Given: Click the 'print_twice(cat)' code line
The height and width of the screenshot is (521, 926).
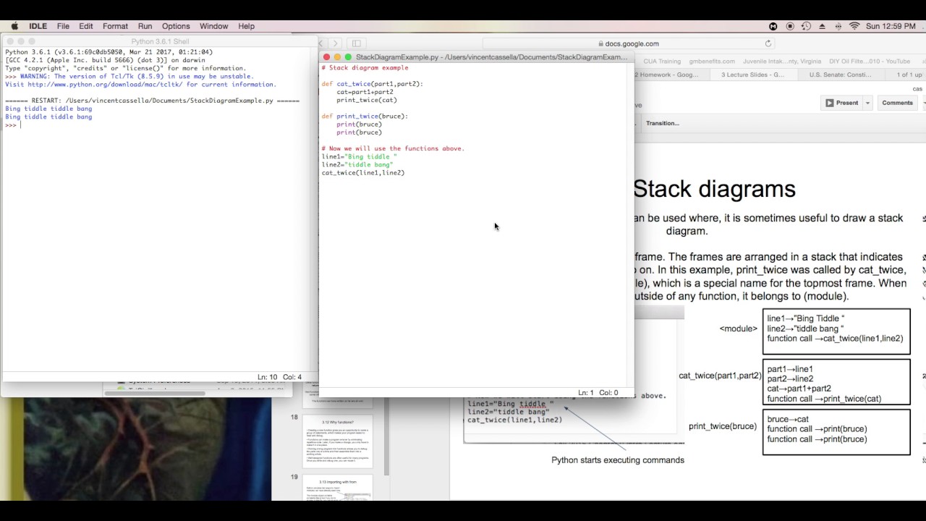Looking at the screenshot, I should tap(367, 100).
